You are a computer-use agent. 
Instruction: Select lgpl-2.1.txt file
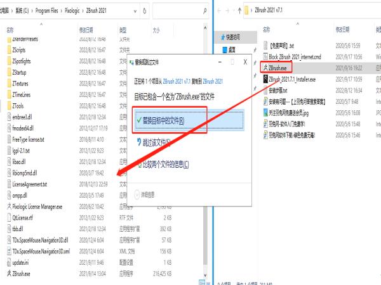pyautogui.click(x=21, y=151)
